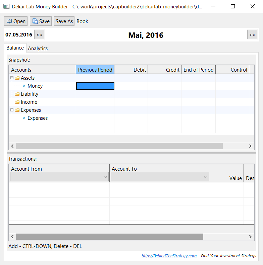
Task: Click the Save button
Action: pos(41,21)
